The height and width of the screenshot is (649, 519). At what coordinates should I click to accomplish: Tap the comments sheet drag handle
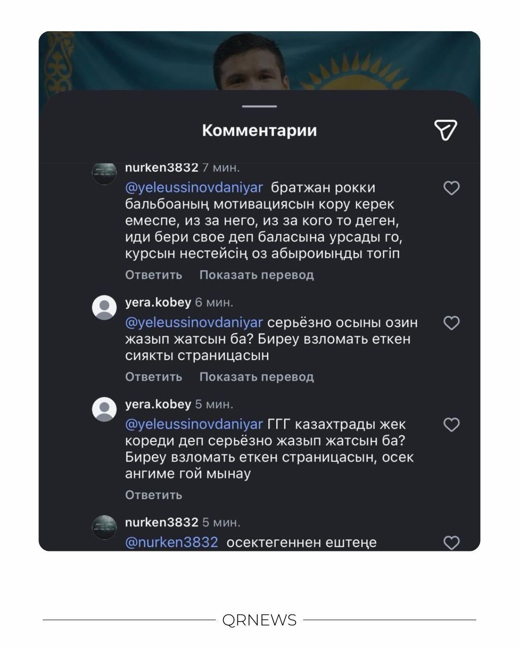[x=259, y=106]
